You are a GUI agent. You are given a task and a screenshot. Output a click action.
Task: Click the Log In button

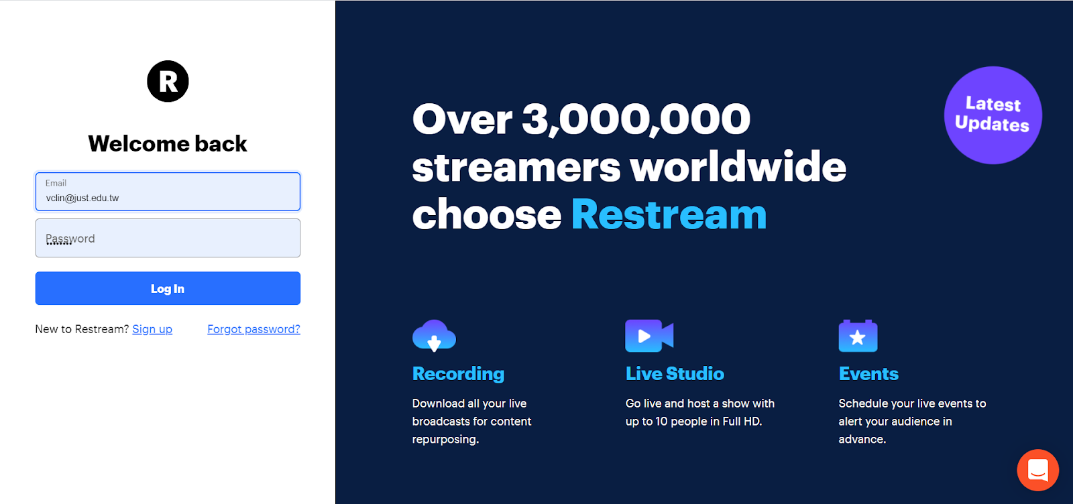click(x=168, y=288)
